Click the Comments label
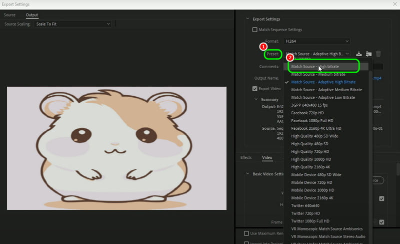 tap(269, 67)
